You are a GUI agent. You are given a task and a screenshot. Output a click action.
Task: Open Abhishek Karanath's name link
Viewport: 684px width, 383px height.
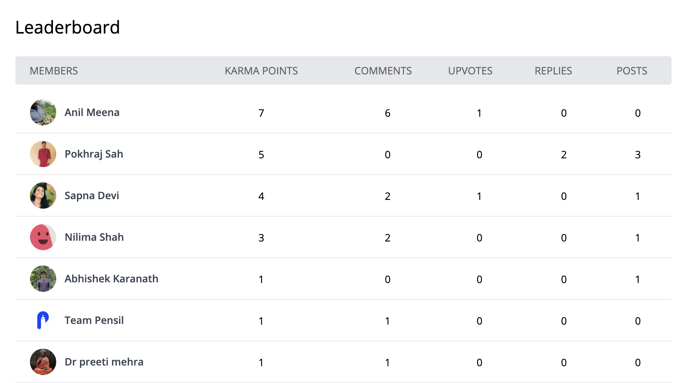pos(111,279)
